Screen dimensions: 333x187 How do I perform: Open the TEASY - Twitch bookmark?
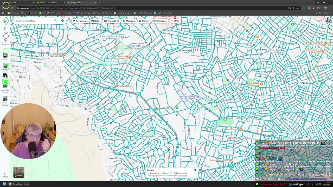coord(53,13)
